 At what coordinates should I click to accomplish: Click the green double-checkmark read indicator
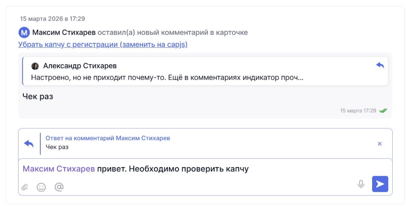coord(383,111)
